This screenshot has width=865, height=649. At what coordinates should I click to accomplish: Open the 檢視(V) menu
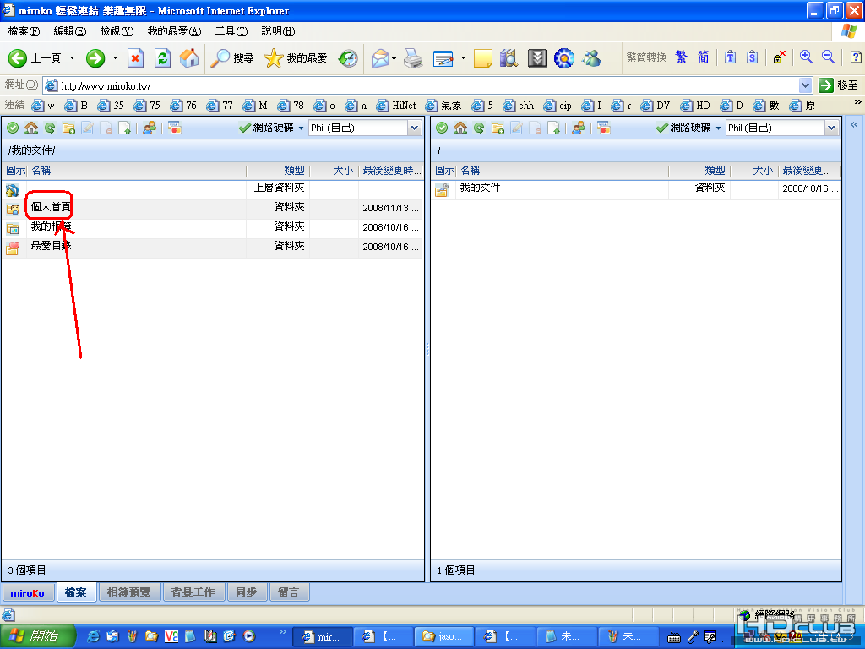coord(117,31)
